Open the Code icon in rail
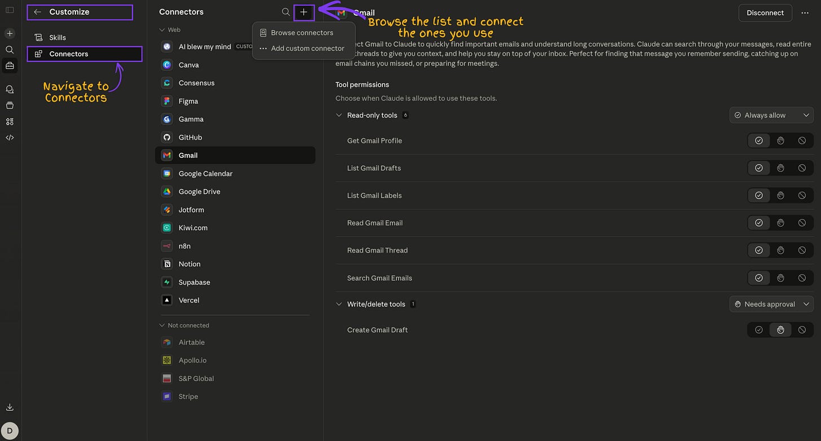821x441 pixels. click(x=10, y=137)
